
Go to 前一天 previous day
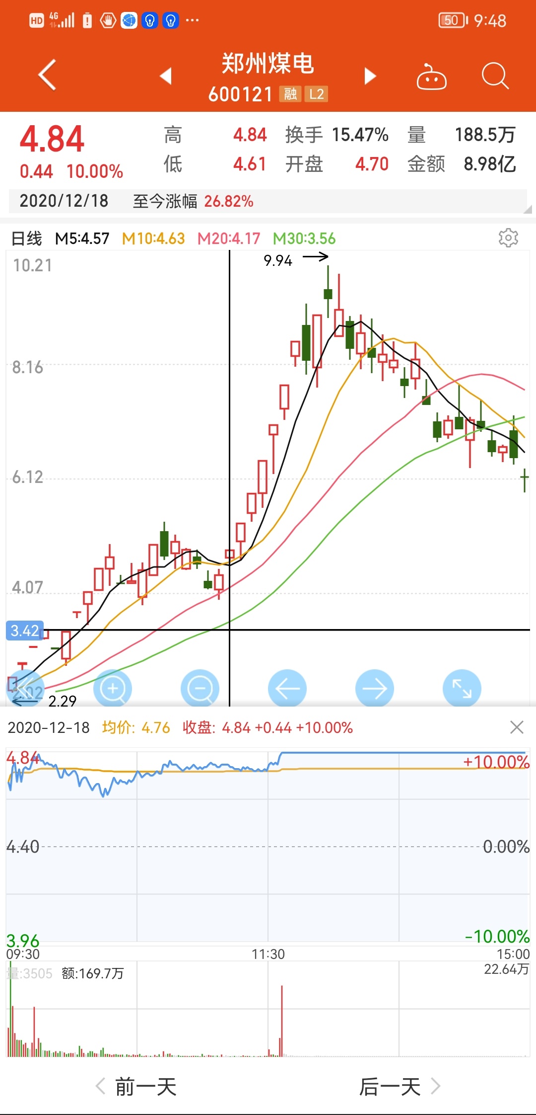pyautogui.click(x=136, y=1087)
